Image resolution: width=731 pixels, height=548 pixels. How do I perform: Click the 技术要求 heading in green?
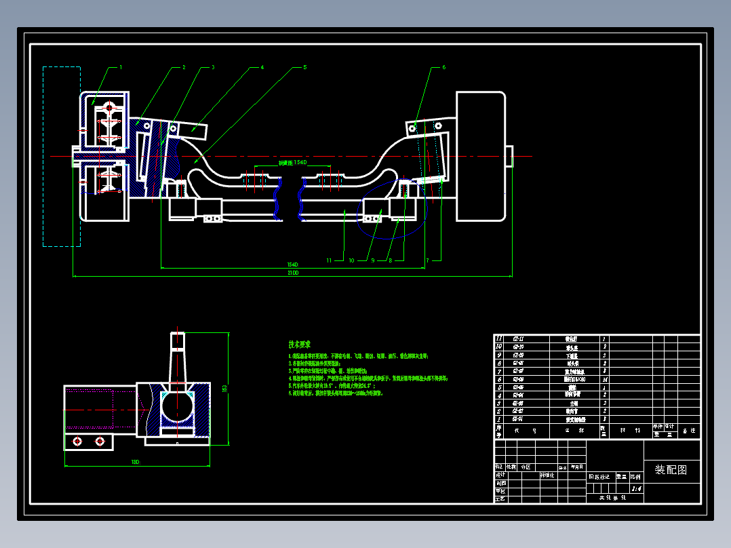(299, 345)
